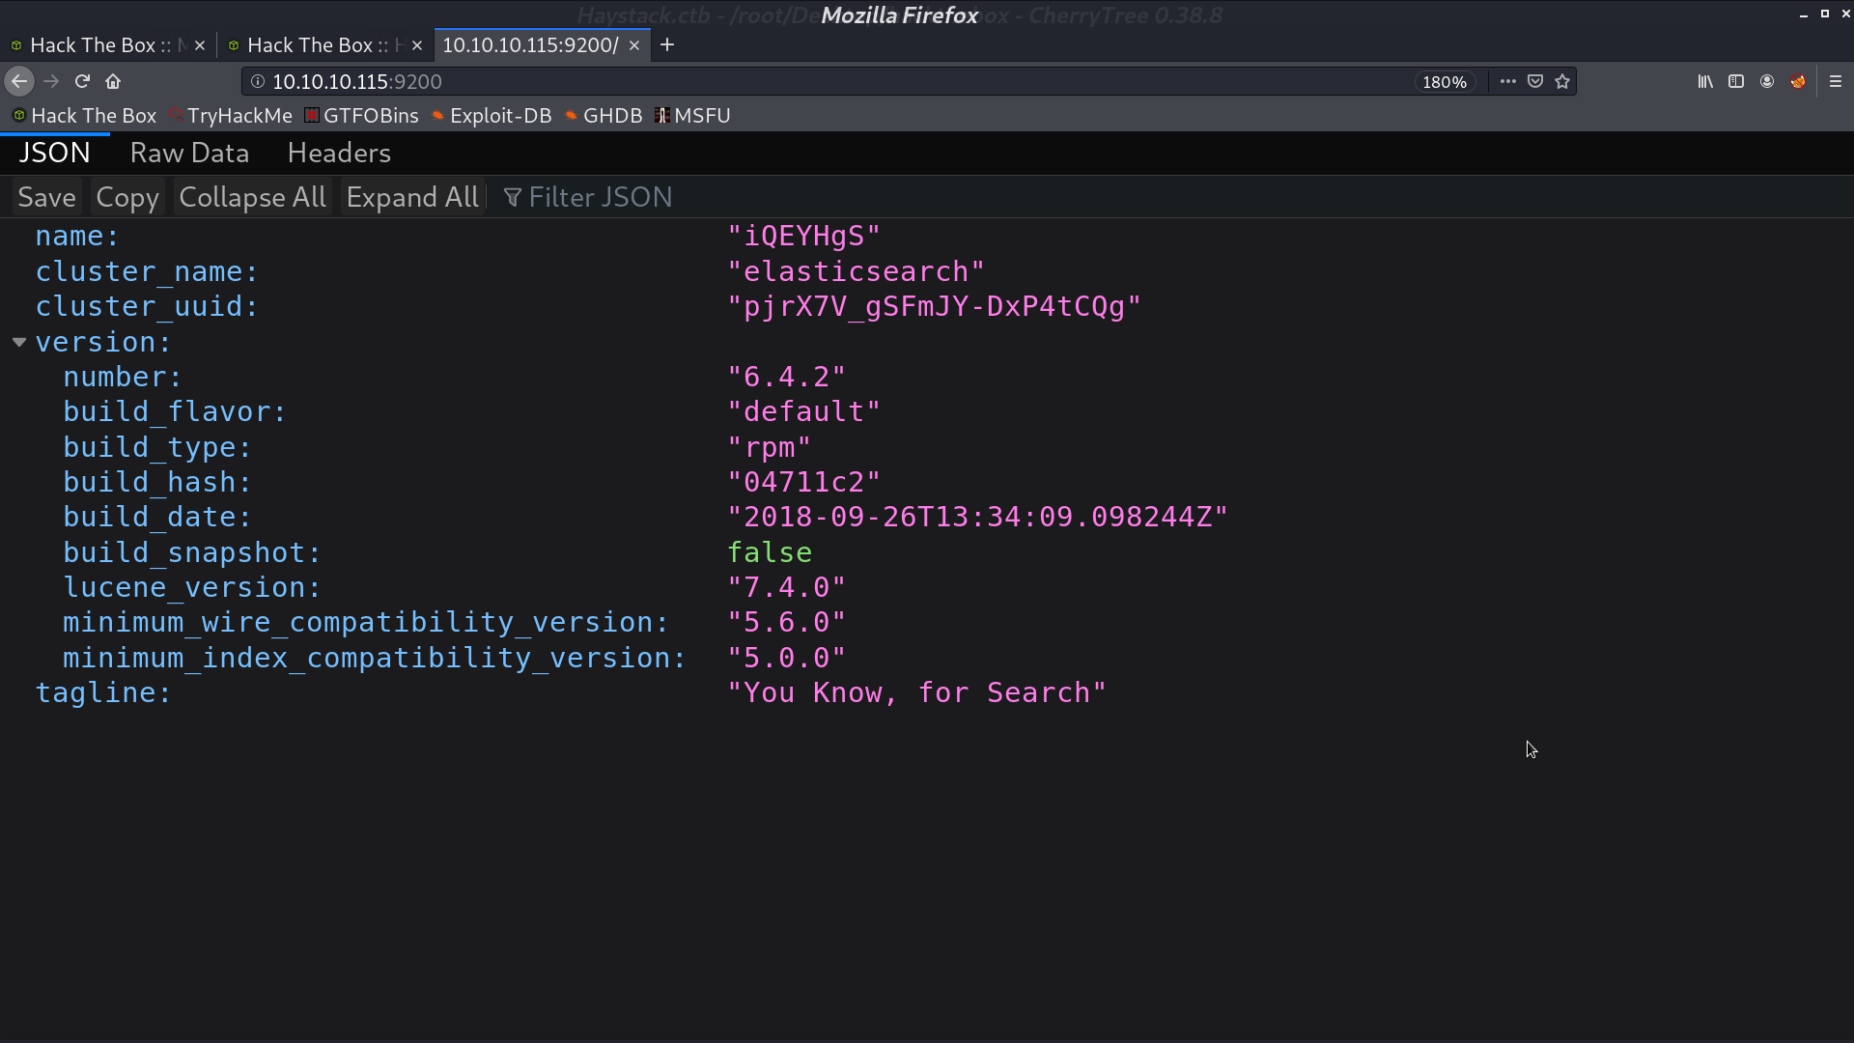Click the "pjrX7V_gSFmJY-DxP4tCQg" uuid value

tap(934, 307)
